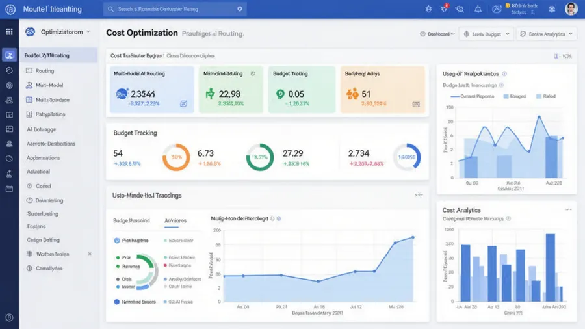Image resolution: width=585 pixels, height=329 pixels.
Task: Click the gear icon beside the user avatar
Action: (x=552, y=9)
